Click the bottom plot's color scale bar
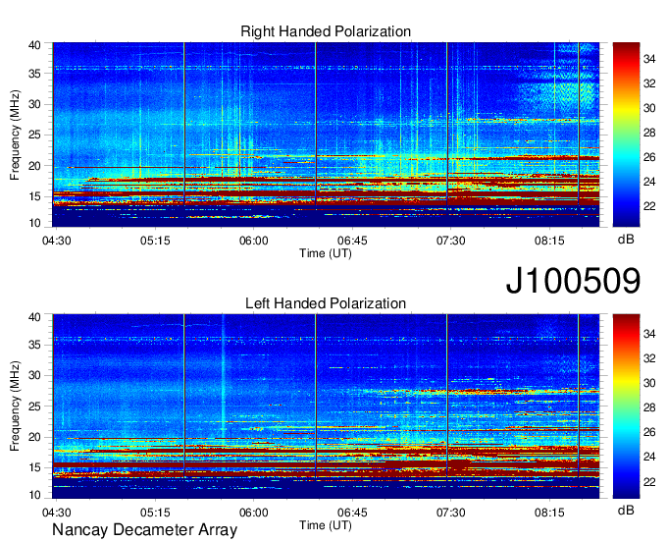 coord(626,406)
